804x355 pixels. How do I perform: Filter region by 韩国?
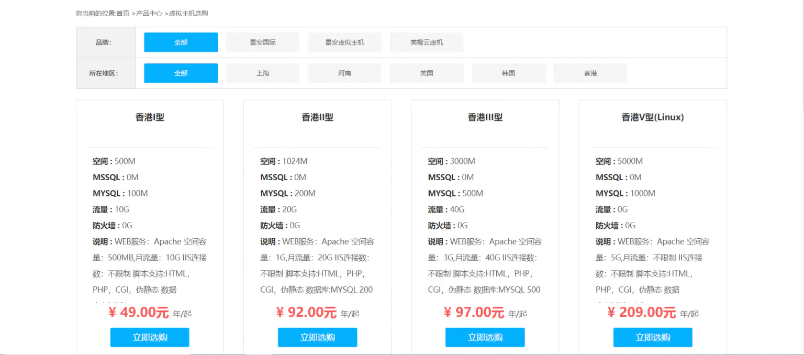[508, 73]
